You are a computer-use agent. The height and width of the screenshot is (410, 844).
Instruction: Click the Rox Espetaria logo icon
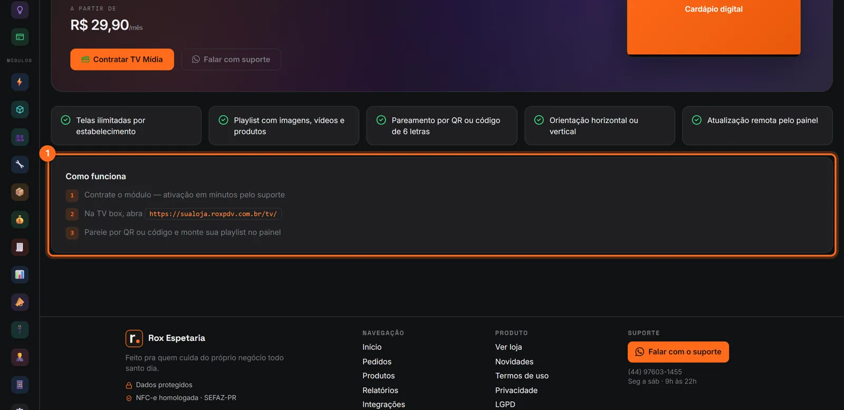(134, 338)
